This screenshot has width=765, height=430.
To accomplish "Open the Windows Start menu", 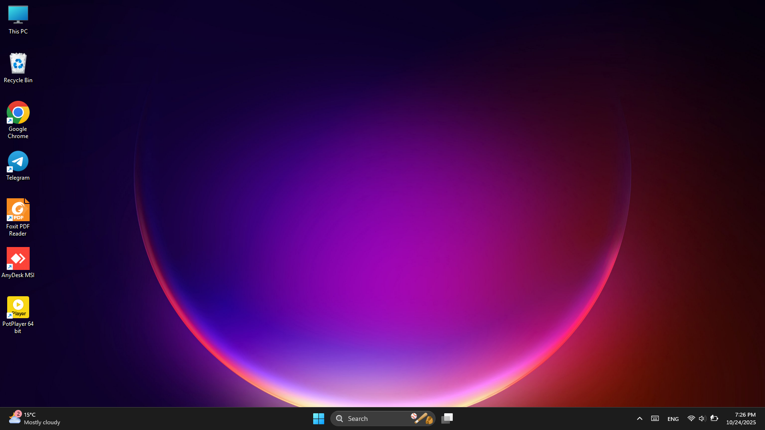I will coord(318,419).
